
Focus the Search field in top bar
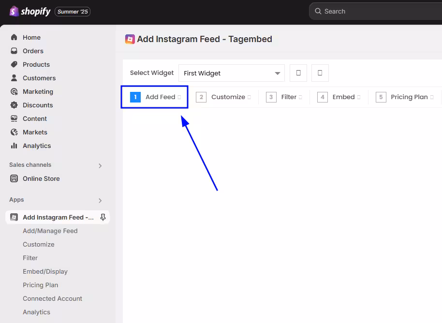click(x=375, y=11)
